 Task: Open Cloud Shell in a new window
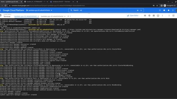click(x=173, y=16)
